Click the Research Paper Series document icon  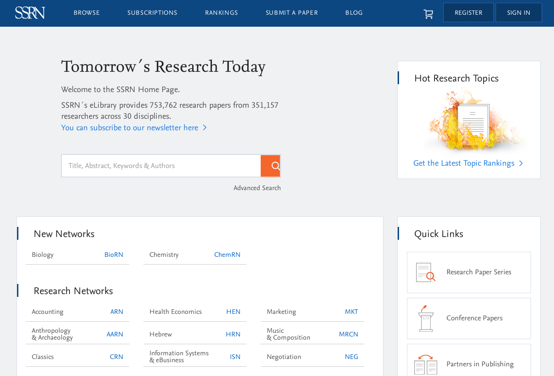click(425, 272)
